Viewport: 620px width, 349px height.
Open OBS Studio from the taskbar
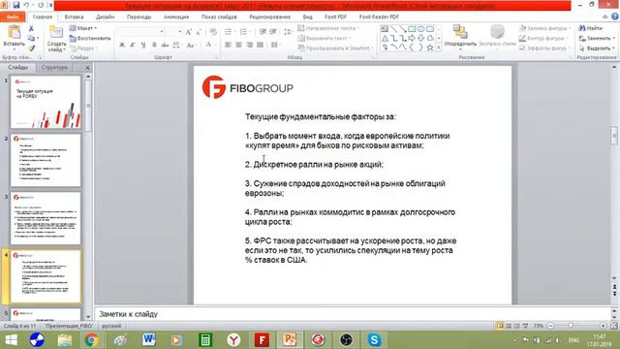pos(346,340)
